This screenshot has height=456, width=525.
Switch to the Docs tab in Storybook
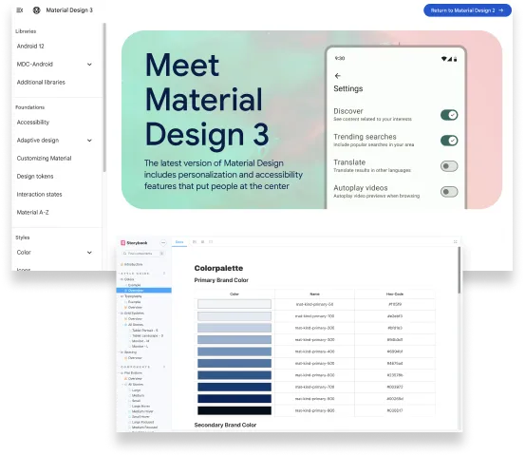179,242
